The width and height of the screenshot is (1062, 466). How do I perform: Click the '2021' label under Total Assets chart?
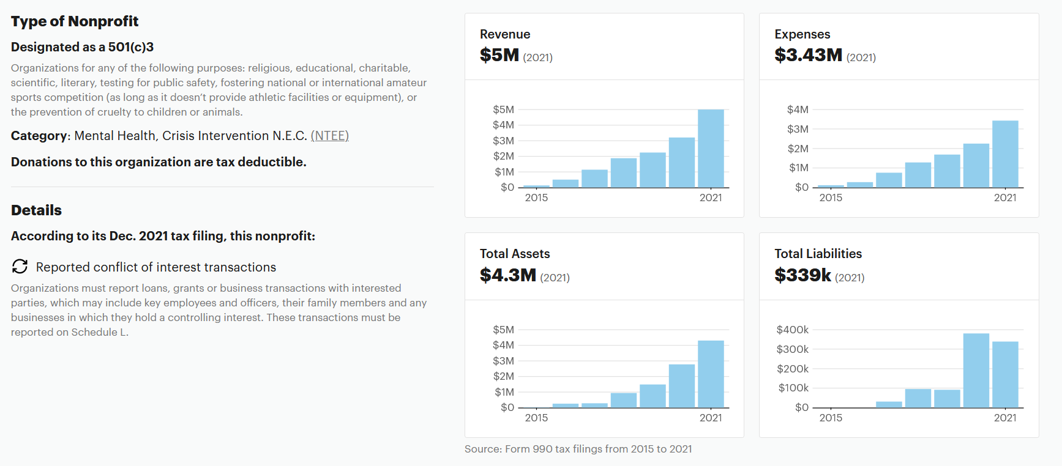tap(711, 418)
